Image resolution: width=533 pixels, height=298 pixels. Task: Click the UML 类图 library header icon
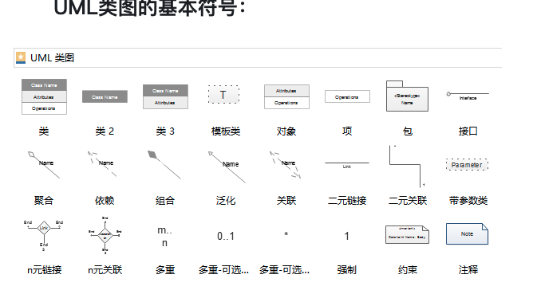tap(21, 57)
